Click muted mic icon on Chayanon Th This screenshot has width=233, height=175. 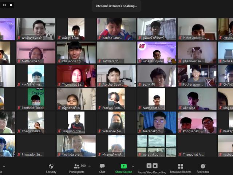pyautogui.click(x=59, y=61)
